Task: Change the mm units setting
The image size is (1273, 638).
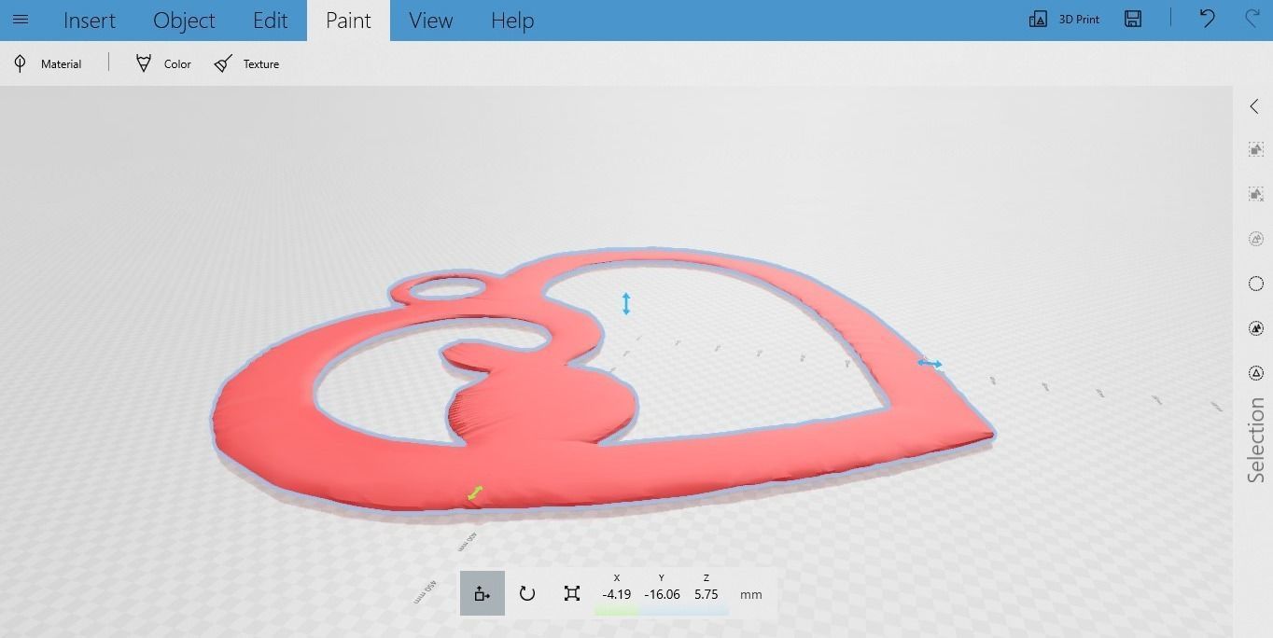Action: (750, 594)
